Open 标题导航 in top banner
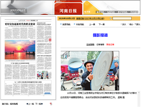Viewport: 142px width, 107px height. (x=111, y=12)
